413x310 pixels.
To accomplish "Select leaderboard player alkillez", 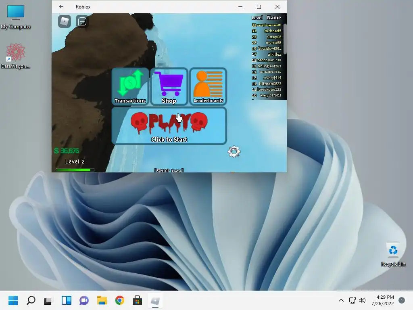I will 274,54.
